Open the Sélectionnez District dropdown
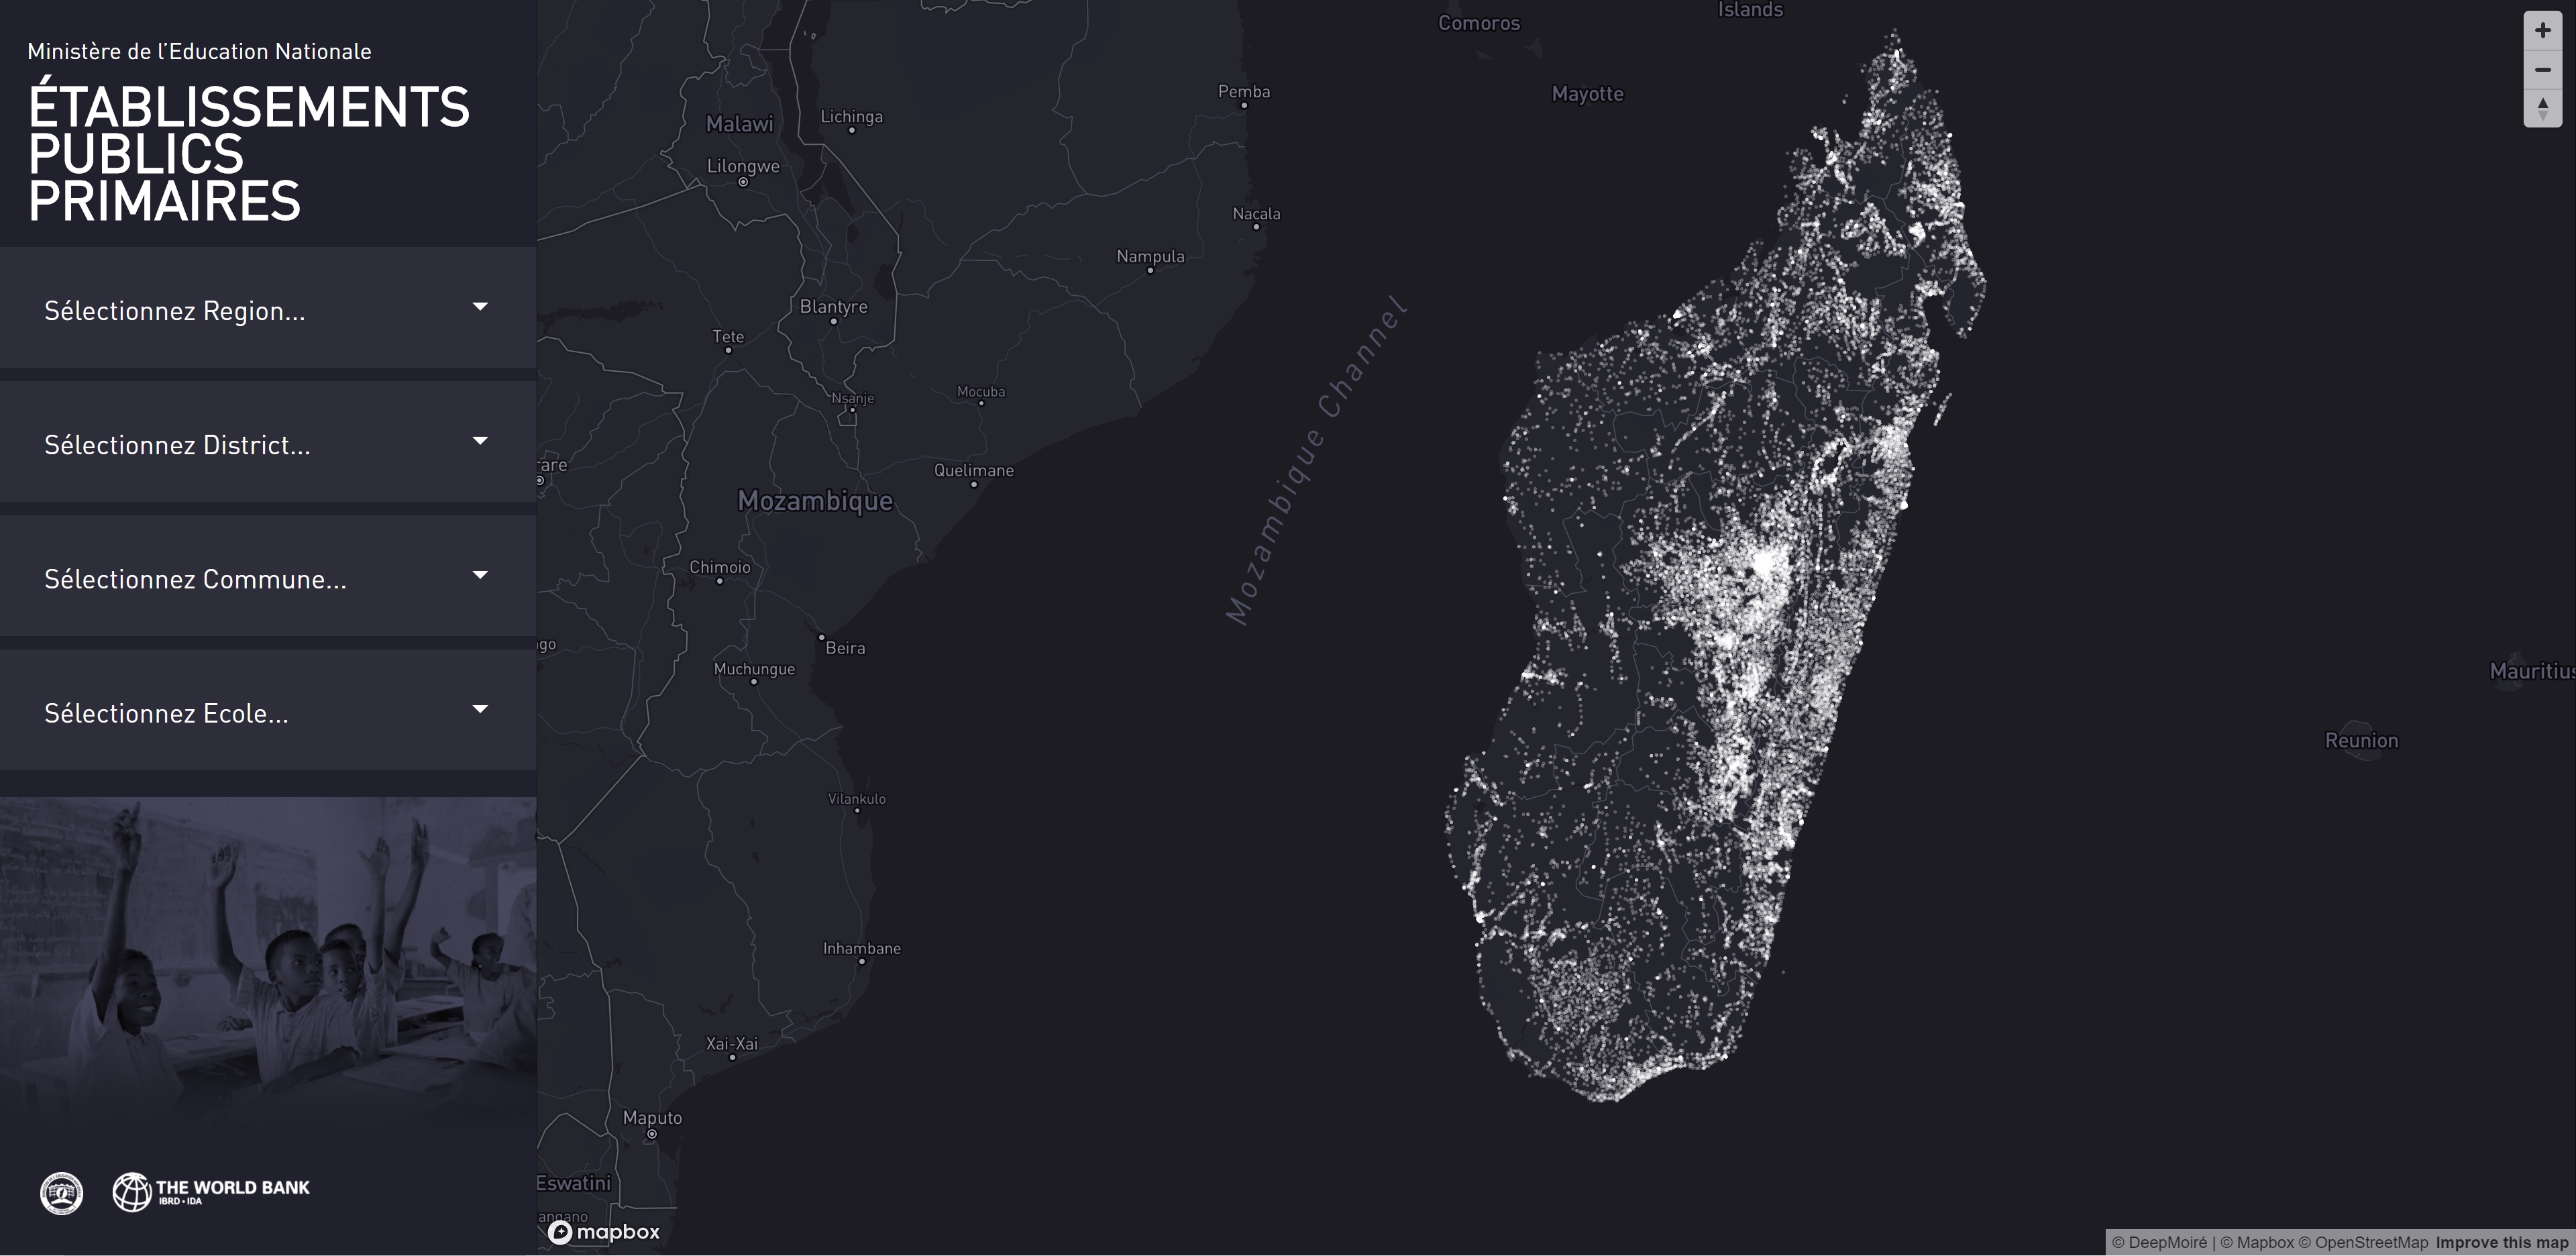The height and width of the screenshot is (1256, 2576). 268,442
